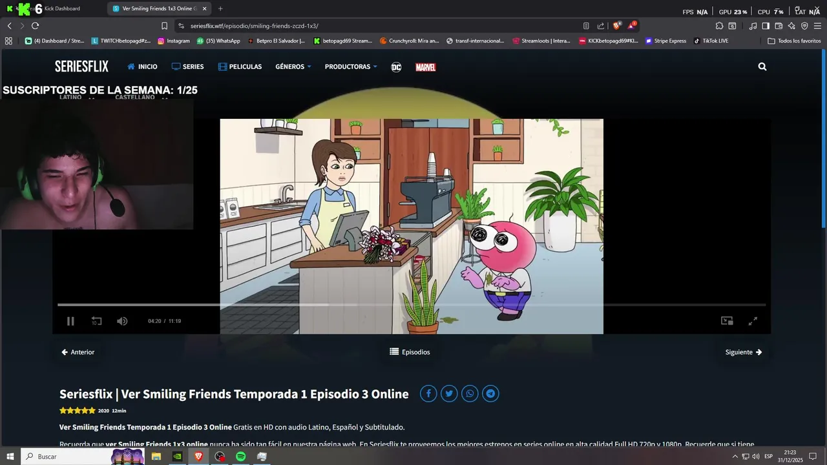Seek on the video progress bar
This screenshot has width=827, height=465.
point(412,305)
